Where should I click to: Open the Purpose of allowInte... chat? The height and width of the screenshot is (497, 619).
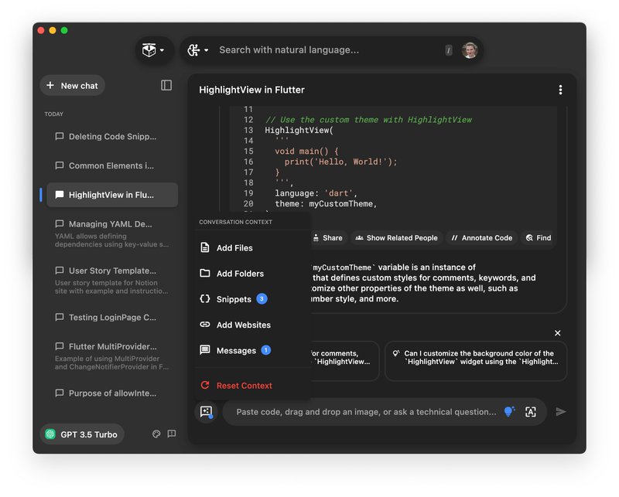pos(112,393)
